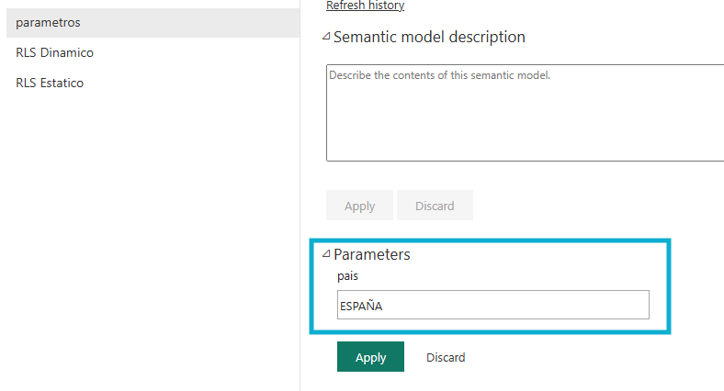This screenshot has width=724, height=391.
Task: Open the RLS Estatico item
Action: click(x=50, y=83)
